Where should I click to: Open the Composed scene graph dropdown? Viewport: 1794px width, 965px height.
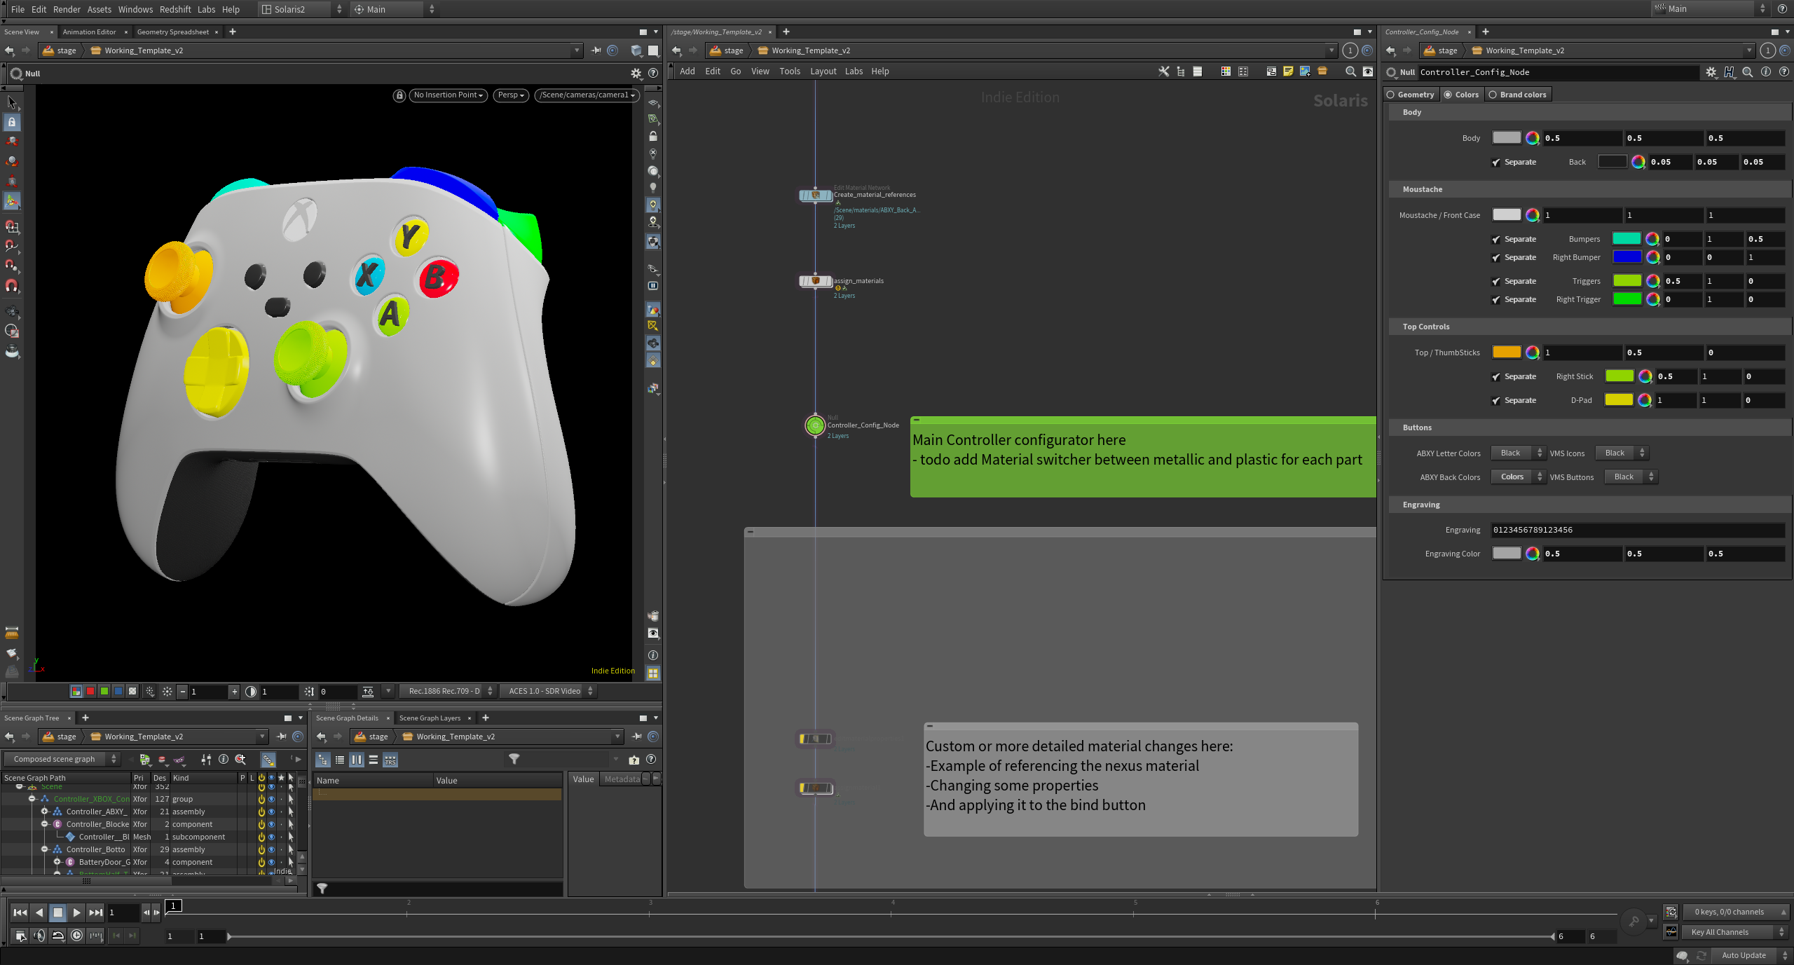point(62,759)
